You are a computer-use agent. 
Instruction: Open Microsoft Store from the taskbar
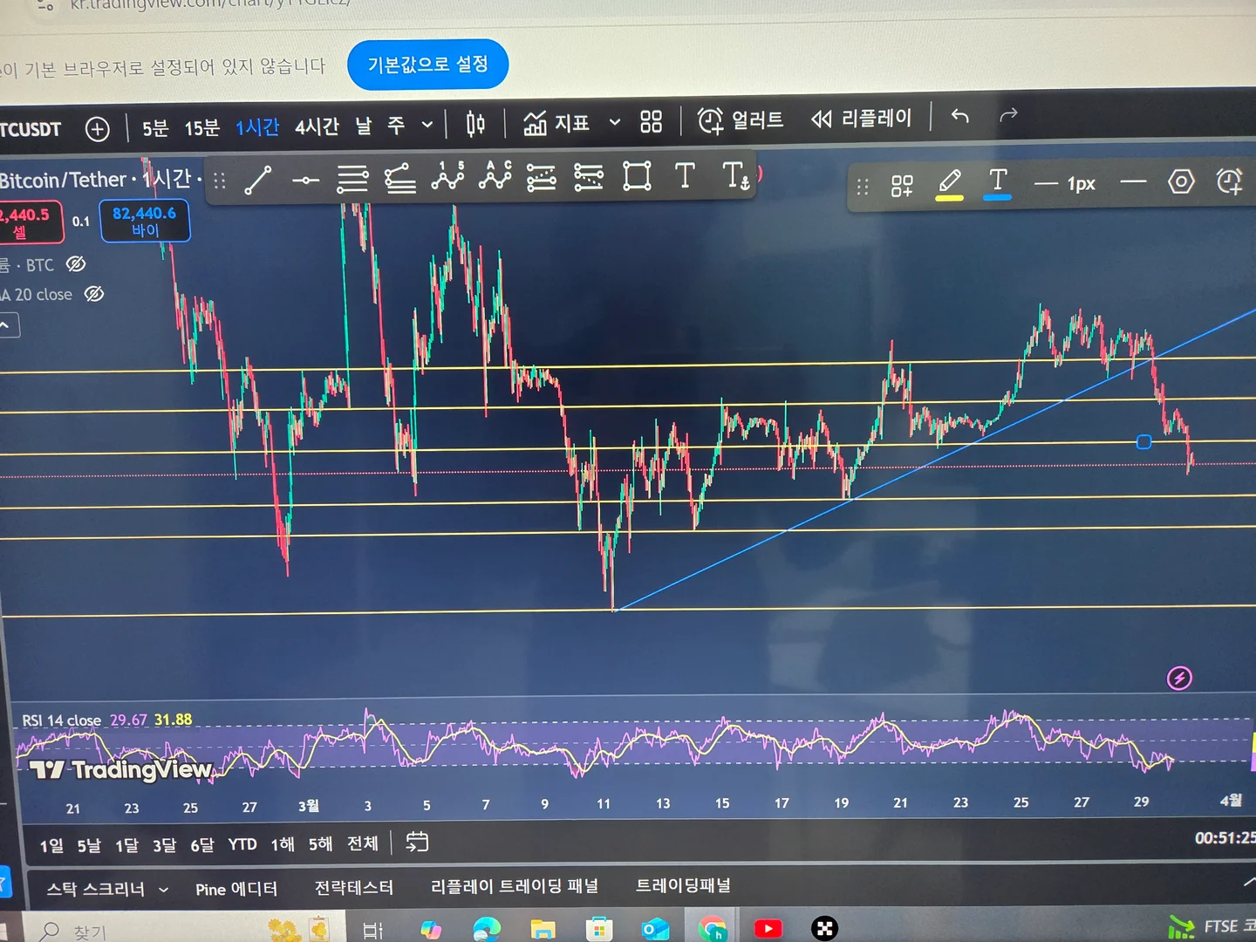(x=598, y=929)
